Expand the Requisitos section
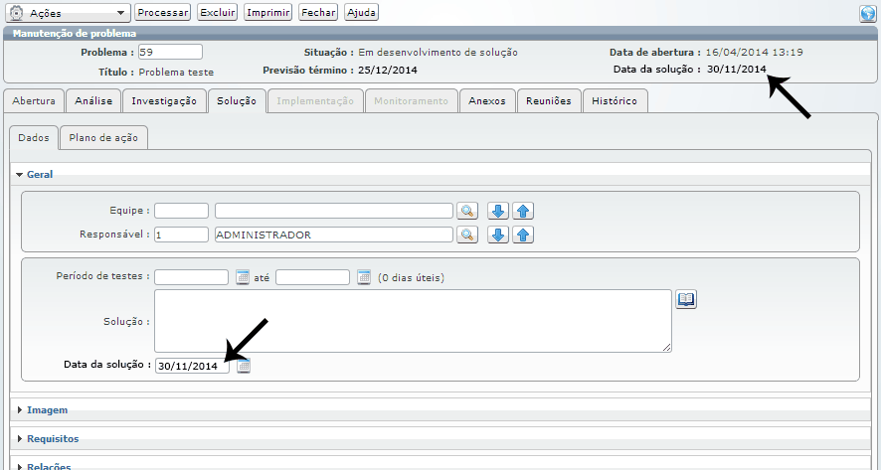 [53, 438]
